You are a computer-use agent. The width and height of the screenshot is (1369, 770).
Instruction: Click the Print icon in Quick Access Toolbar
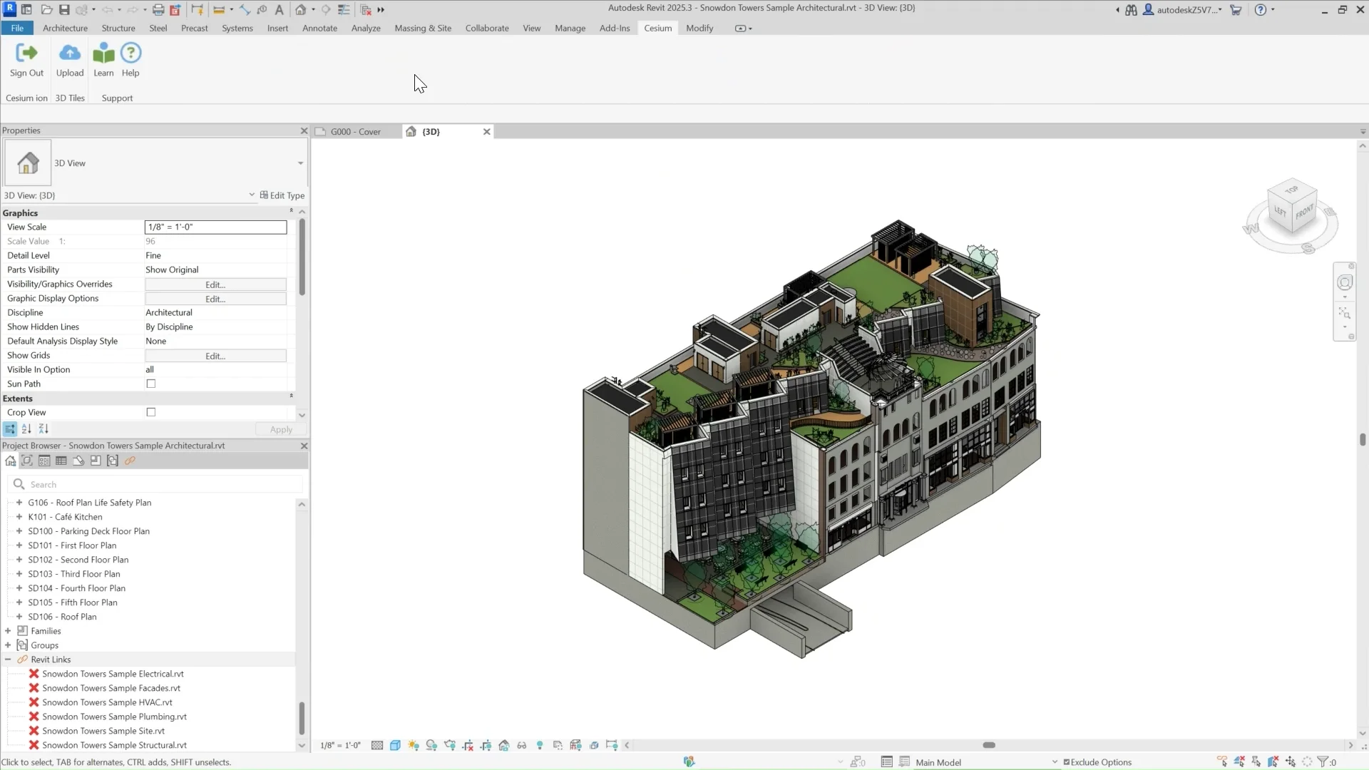tap(158, 10)
